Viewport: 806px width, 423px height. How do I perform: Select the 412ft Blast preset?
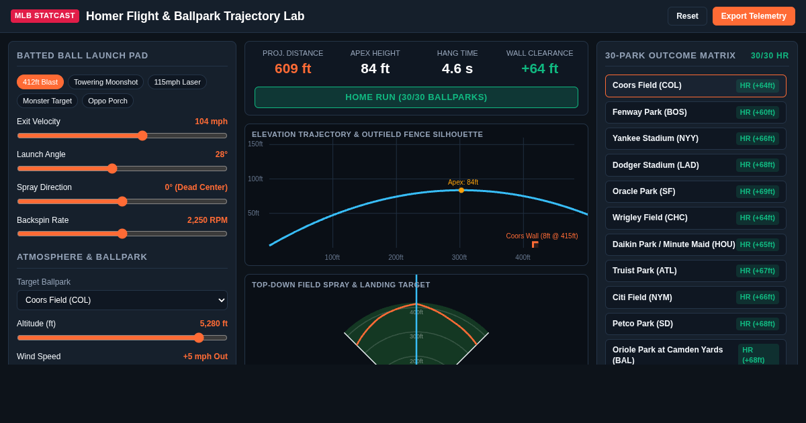point(40,82)
